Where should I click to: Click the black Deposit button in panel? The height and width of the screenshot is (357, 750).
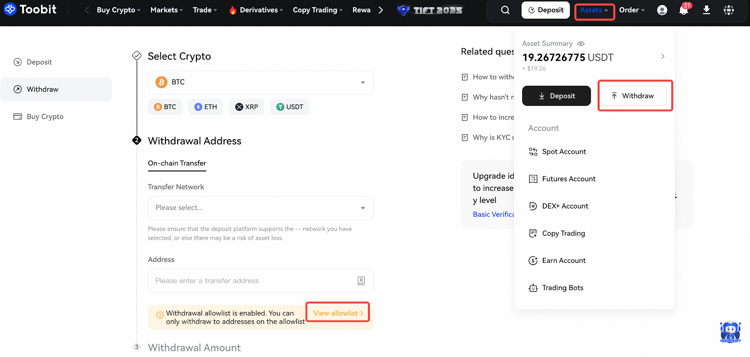point(556,96)
